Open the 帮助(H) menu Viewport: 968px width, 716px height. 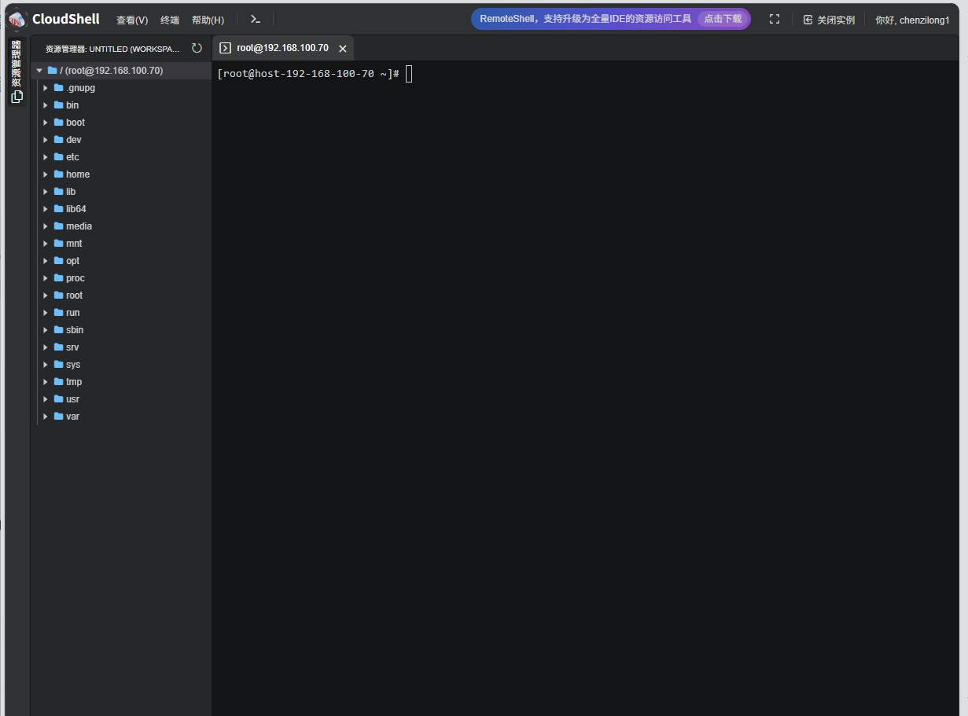pyautogui.click(x=208, y=20)
